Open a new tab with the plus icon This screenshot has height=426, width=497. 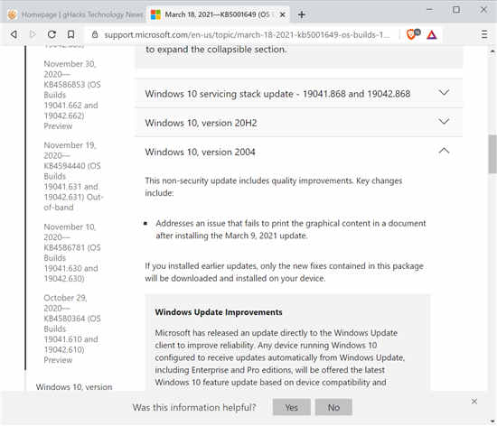[302, 14]
